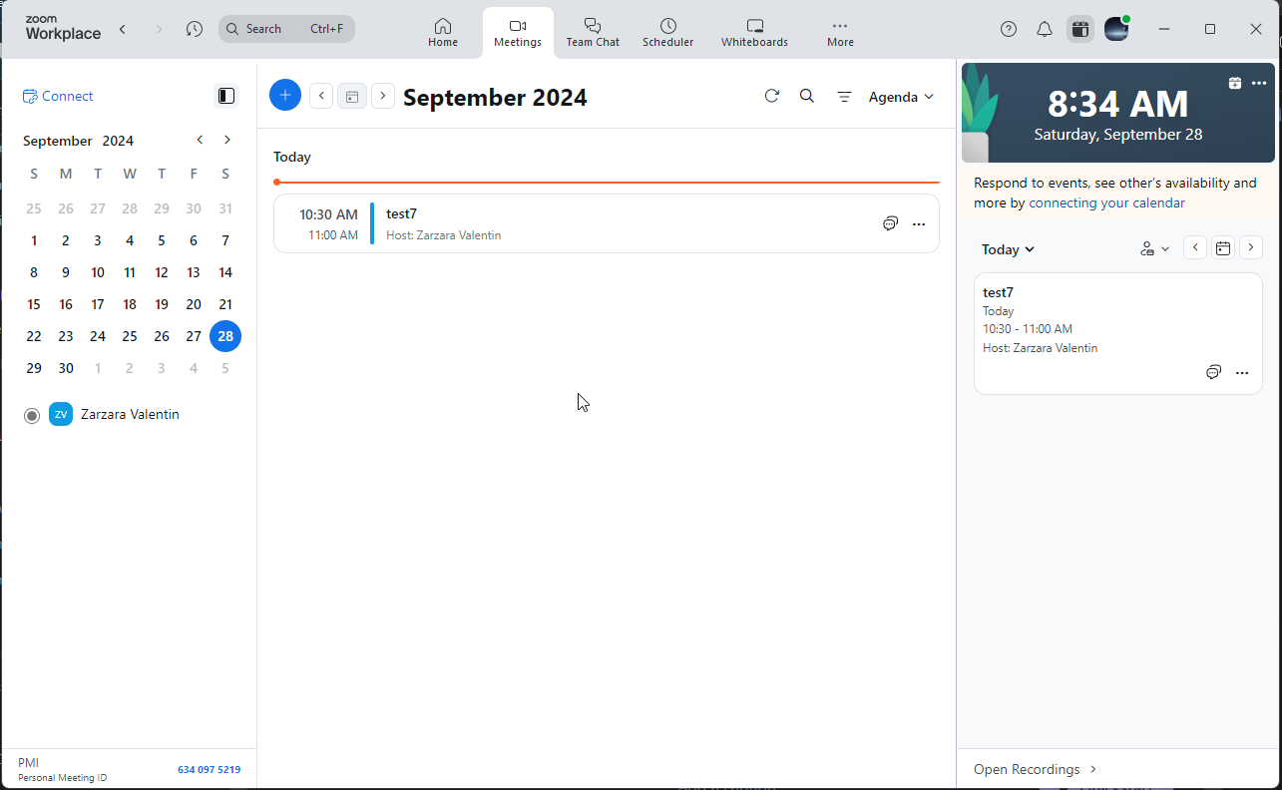The width and height of the screenshot is (1282, 790).
Task: Select September 17 in the mini calendar
Action: click(x=98, y=304)
